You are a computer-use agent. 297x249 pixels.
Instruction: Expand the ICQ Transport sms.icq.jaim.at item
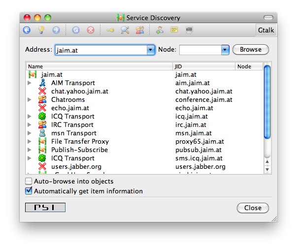[30, 158]
